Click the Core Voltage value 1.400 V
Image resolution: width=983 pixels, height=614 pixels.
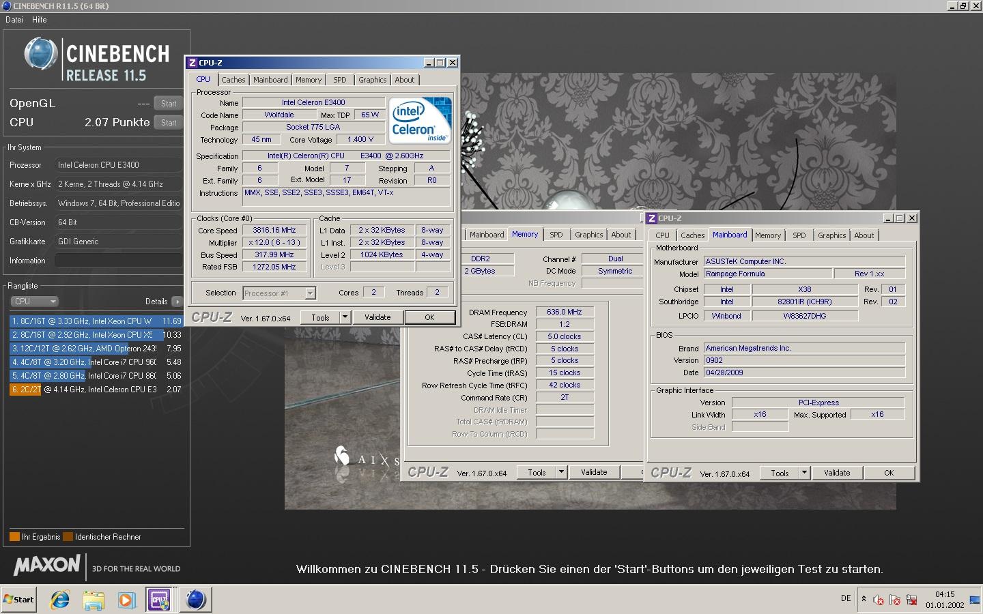360,139
